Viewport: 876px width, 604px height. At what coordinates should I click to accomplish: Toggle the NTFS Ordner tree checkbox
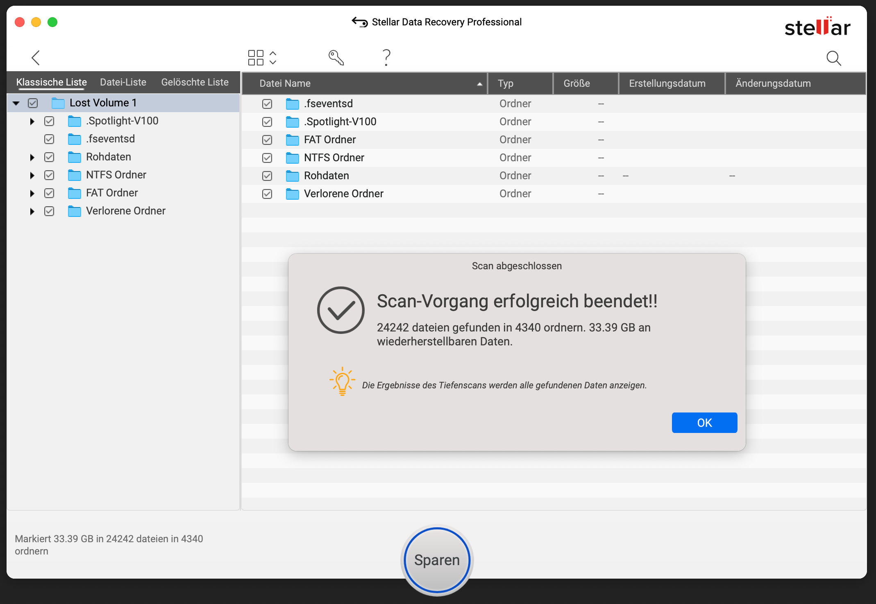tap(49, 175)
